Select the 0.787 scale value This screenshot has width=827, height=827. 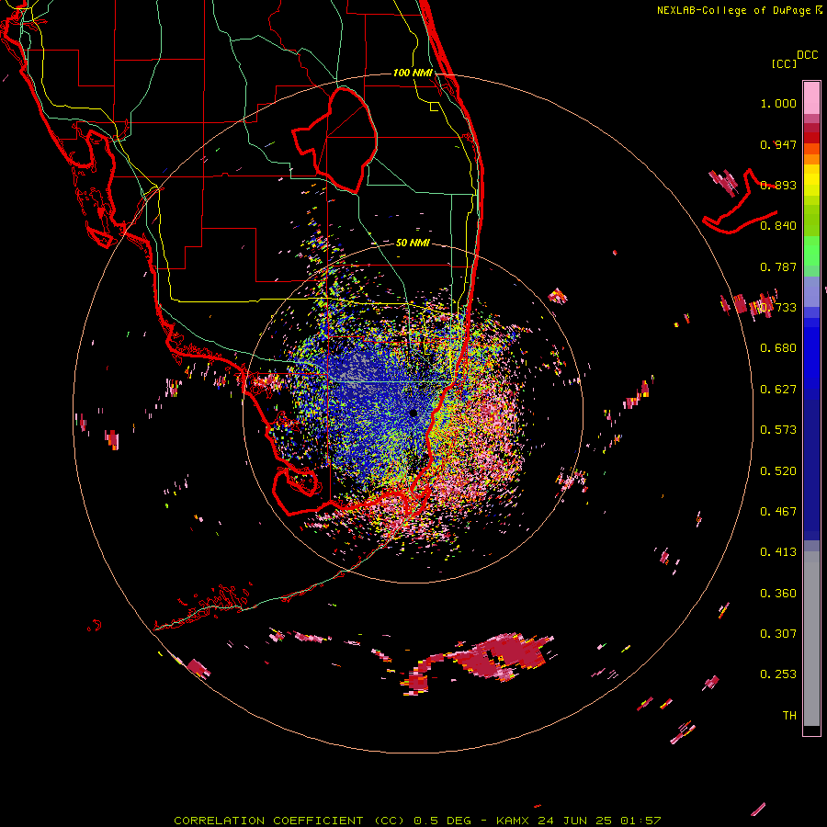click(x=778, y=266)
